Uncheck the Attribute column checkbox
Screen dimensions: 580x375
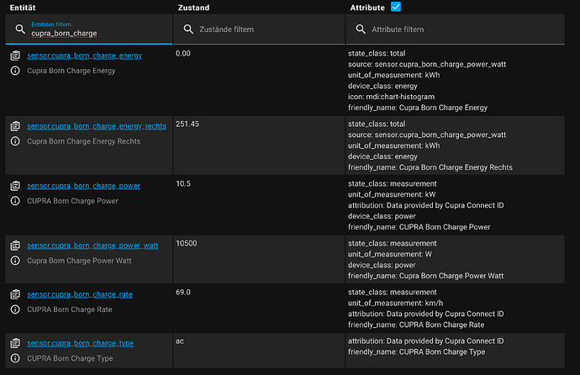pos(396,7)
